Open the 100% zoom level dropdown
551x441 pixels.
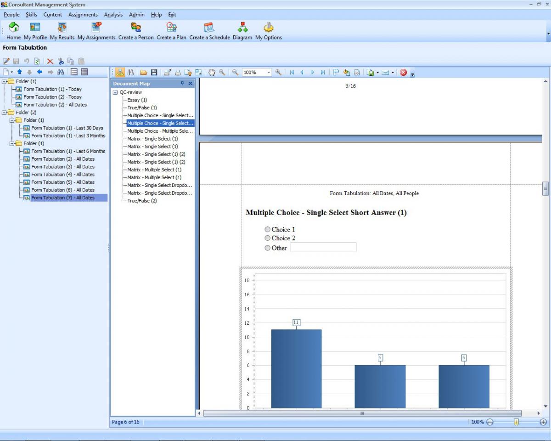[x=269, y=73]
